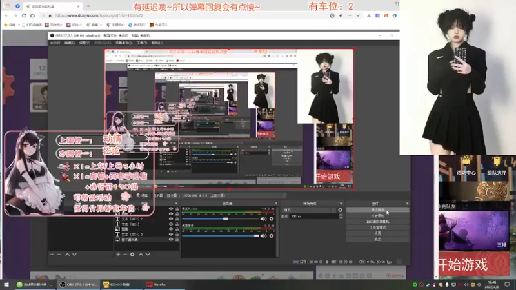
Task: Open browser home page
Action: pyautogui.click(x=32, y=15)
